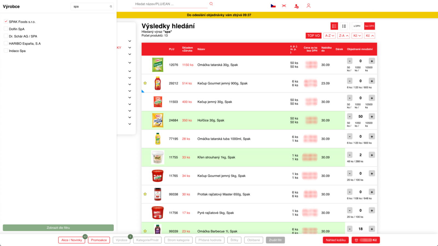
Task: Toggle prices with VAT using s DPH
Action: coord(357,26)
